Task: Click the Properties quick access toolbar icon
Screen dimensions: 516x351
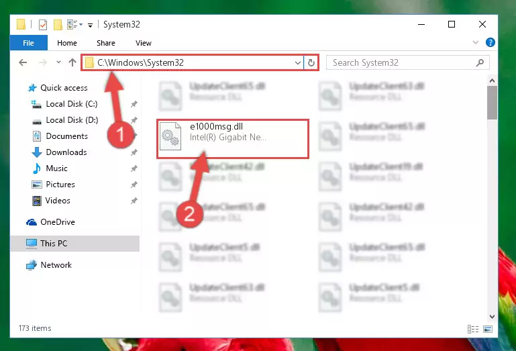Action: pos(43,25)
